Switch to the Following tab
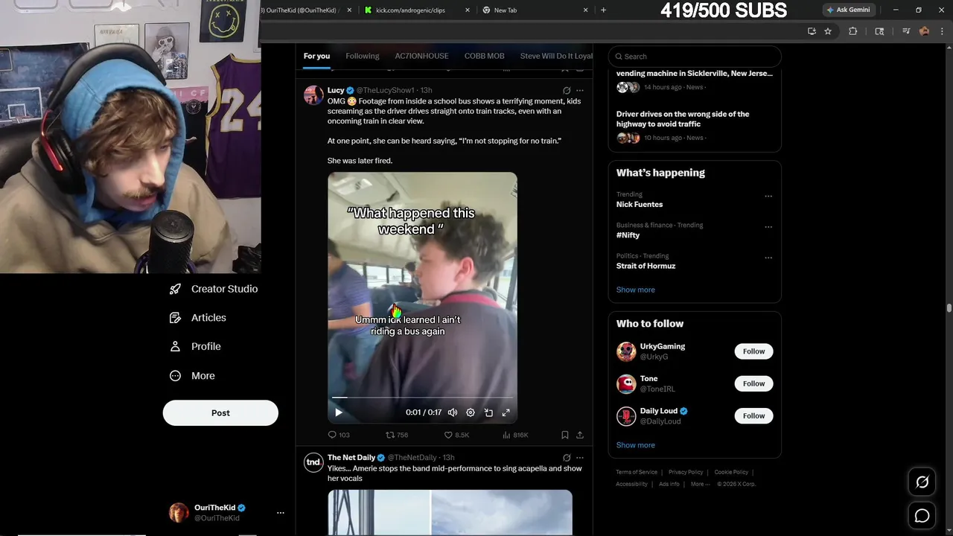Image resolution: width=953 pixels, height=536 pixels. click(x=363, y=56)
